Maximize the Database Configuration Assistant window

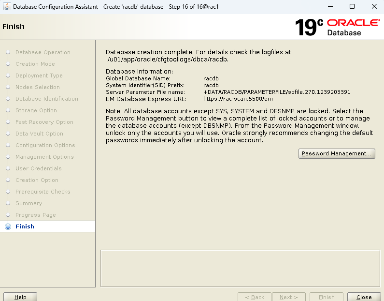[x=352, y=6]
